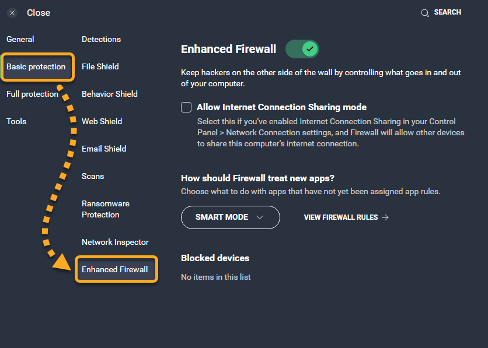The height and width of the screenshot is (348, 488).
Task: Open the Tools category
Action: point(16,121)
